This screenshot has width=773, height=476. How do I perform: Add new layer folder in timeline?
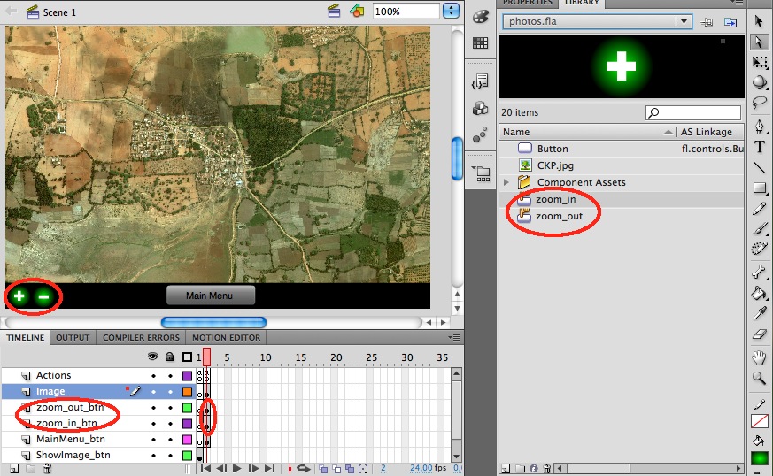point(31,469)
